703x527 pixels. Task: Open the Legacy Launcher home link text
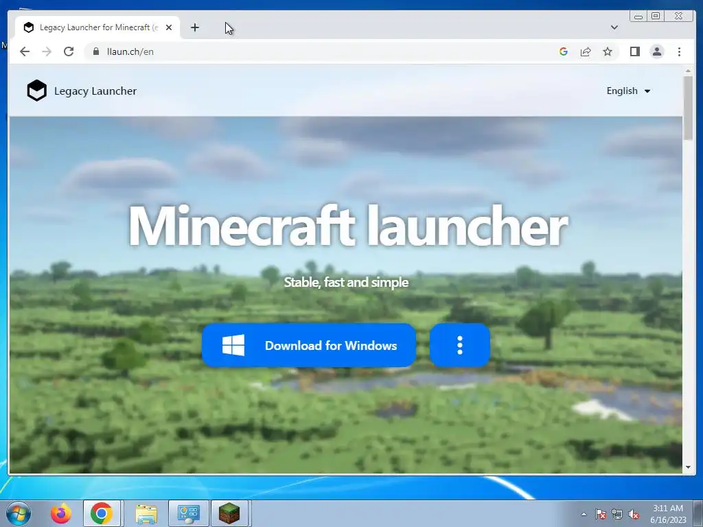click(95, 91)
